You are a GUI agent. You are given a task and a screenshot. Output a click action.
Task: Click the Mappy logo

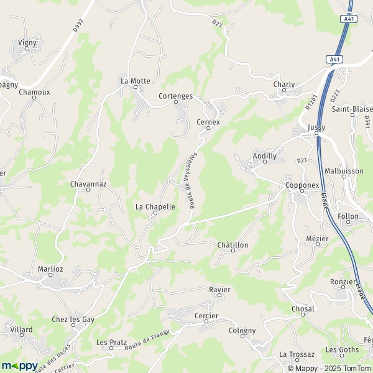(20, 366)
